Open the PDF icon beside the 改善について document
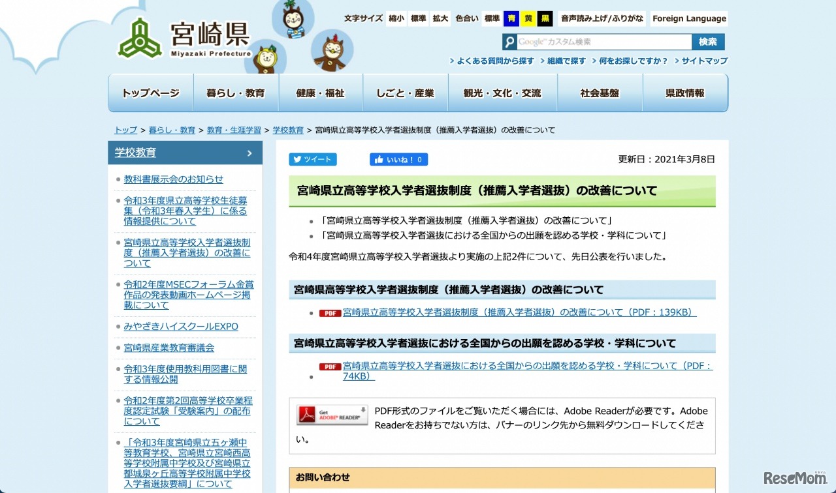The width and height of the screenshot is (836, 493). (330, 312)
